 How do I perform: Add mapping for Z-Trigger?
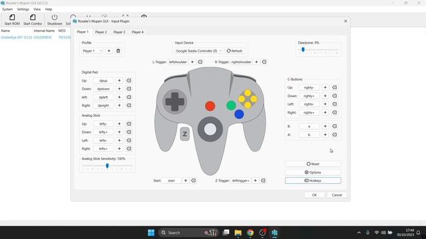(x=255, y=181)
